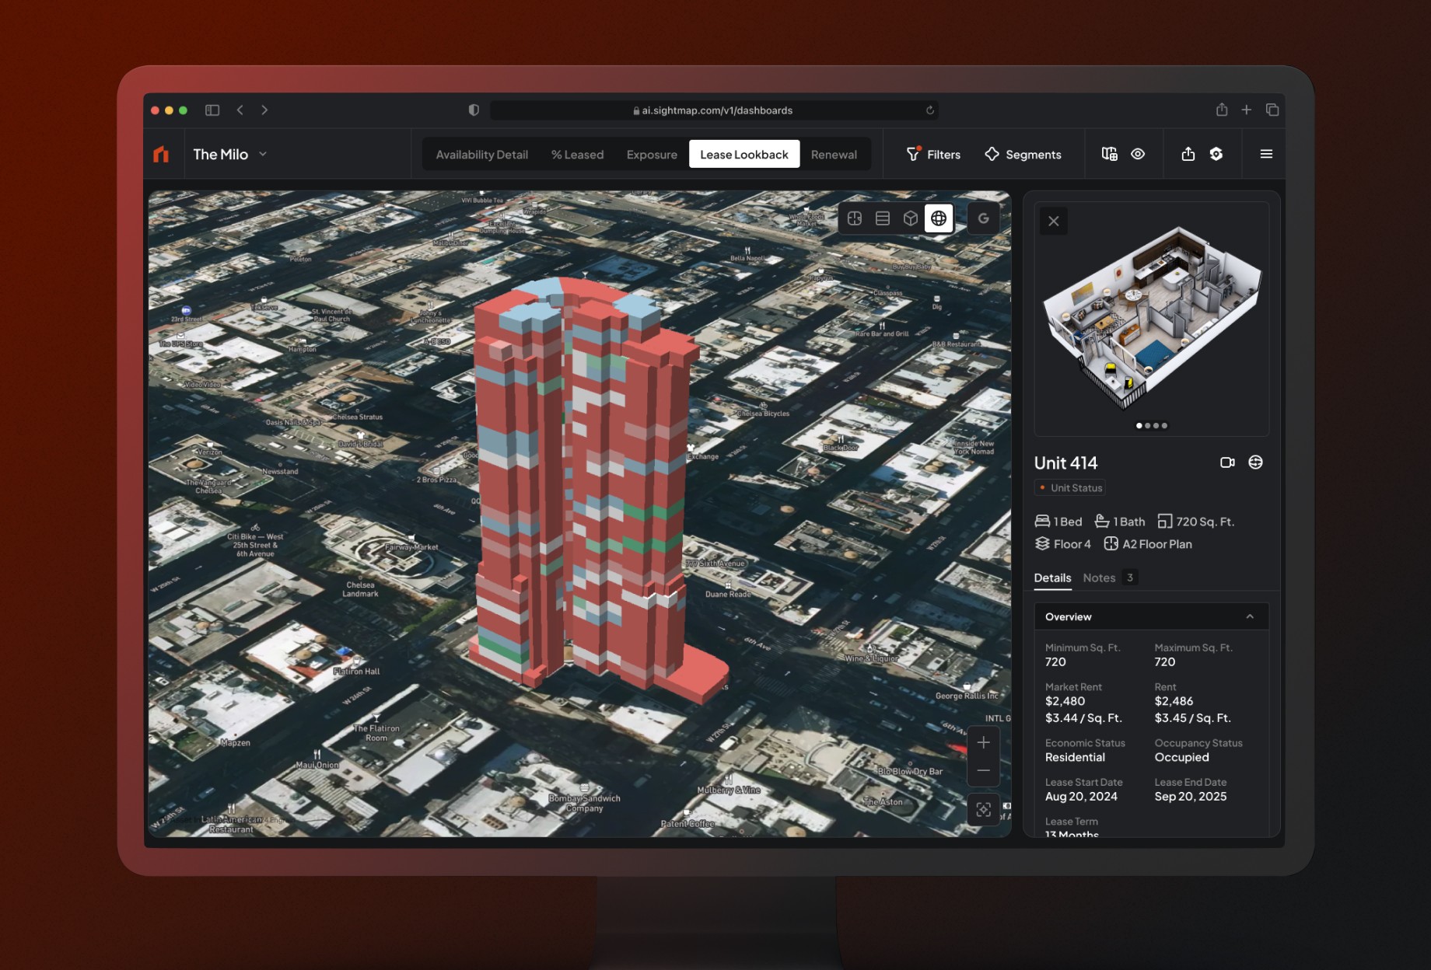
Task: Open the settings hexagon icon
Action: click(x=1216, y=154)
